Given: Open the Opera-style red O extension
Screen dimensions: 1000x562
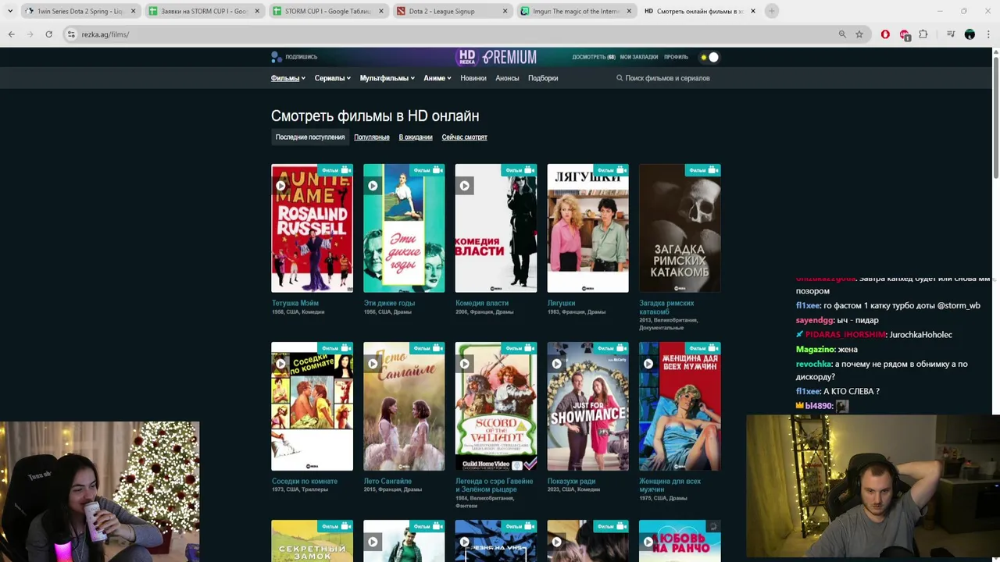Looking at the screenshot, I should click(885, 34).
